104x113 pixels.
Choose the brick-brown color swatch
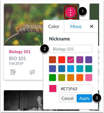tap(53, 60)
